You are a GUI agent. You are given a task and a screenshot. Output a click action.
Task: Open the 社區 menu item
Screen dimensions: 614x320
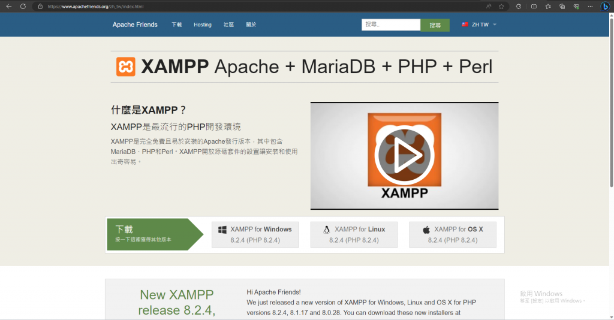coord(228,25)
